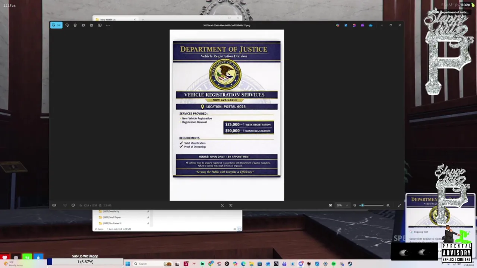Adjust the zoom slider in Photos
This screenshot has width=477, height=268.
point(372,205)
